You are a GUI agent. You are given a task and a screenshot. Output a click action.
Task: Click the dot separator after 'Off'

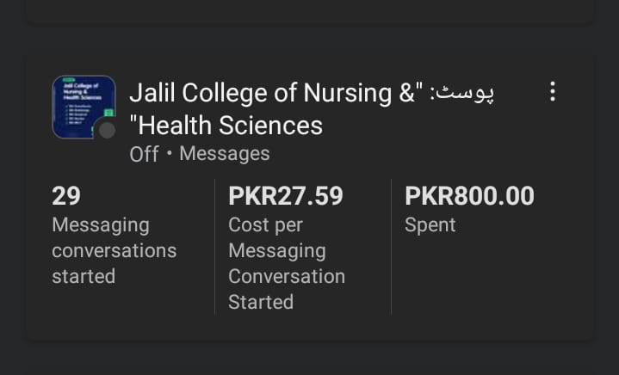click(169, 154)
